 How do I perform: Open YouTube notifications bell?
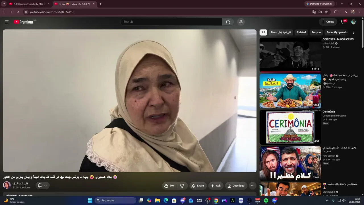coord(343,22)
